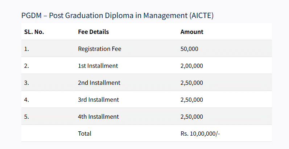Select the 3rd Installment cell
This screenshot has height=149, width=289.
tap(98, 100)
